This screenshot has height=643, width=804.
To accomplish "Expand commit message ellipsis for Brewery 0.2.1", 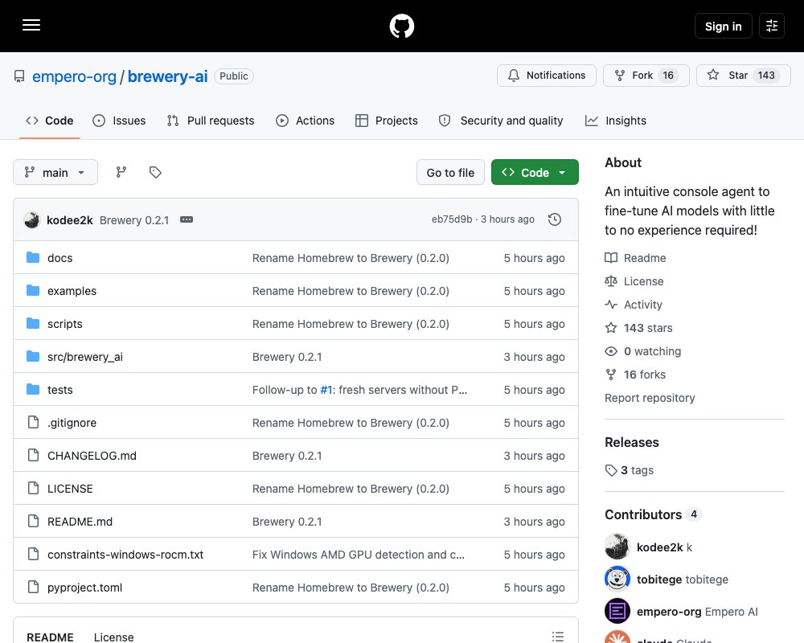I will 187,219.
